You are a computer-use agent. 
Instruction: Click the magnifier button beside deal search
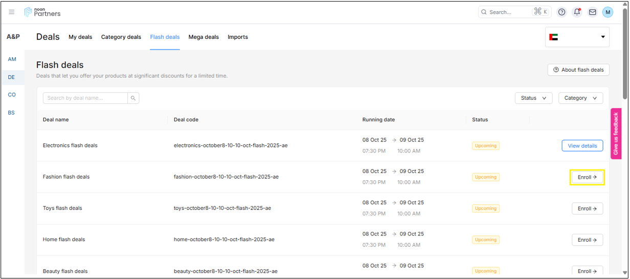(x=133, y=98)
